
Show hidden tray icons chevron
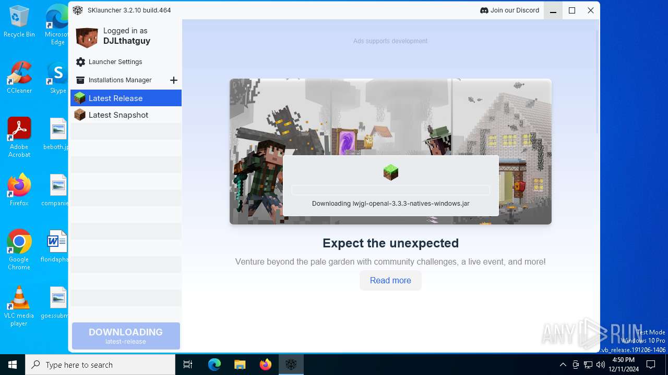coord(563,365)
